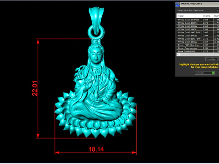Select the Silver:.925 Sterling row
Image resolution: width=219 pixels, height=164 pixels.
tap(198, 45)
